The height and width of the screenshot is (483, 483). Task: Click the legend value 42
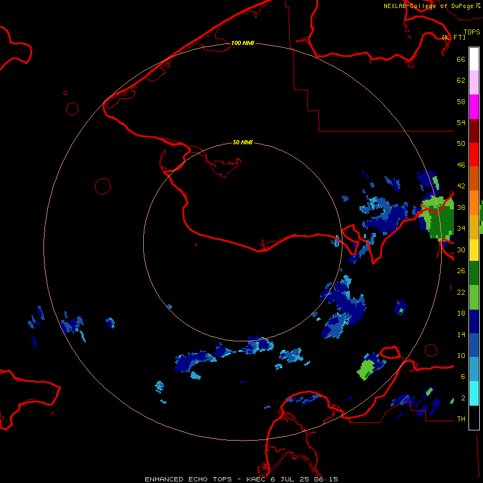click(x=461, y=186)
